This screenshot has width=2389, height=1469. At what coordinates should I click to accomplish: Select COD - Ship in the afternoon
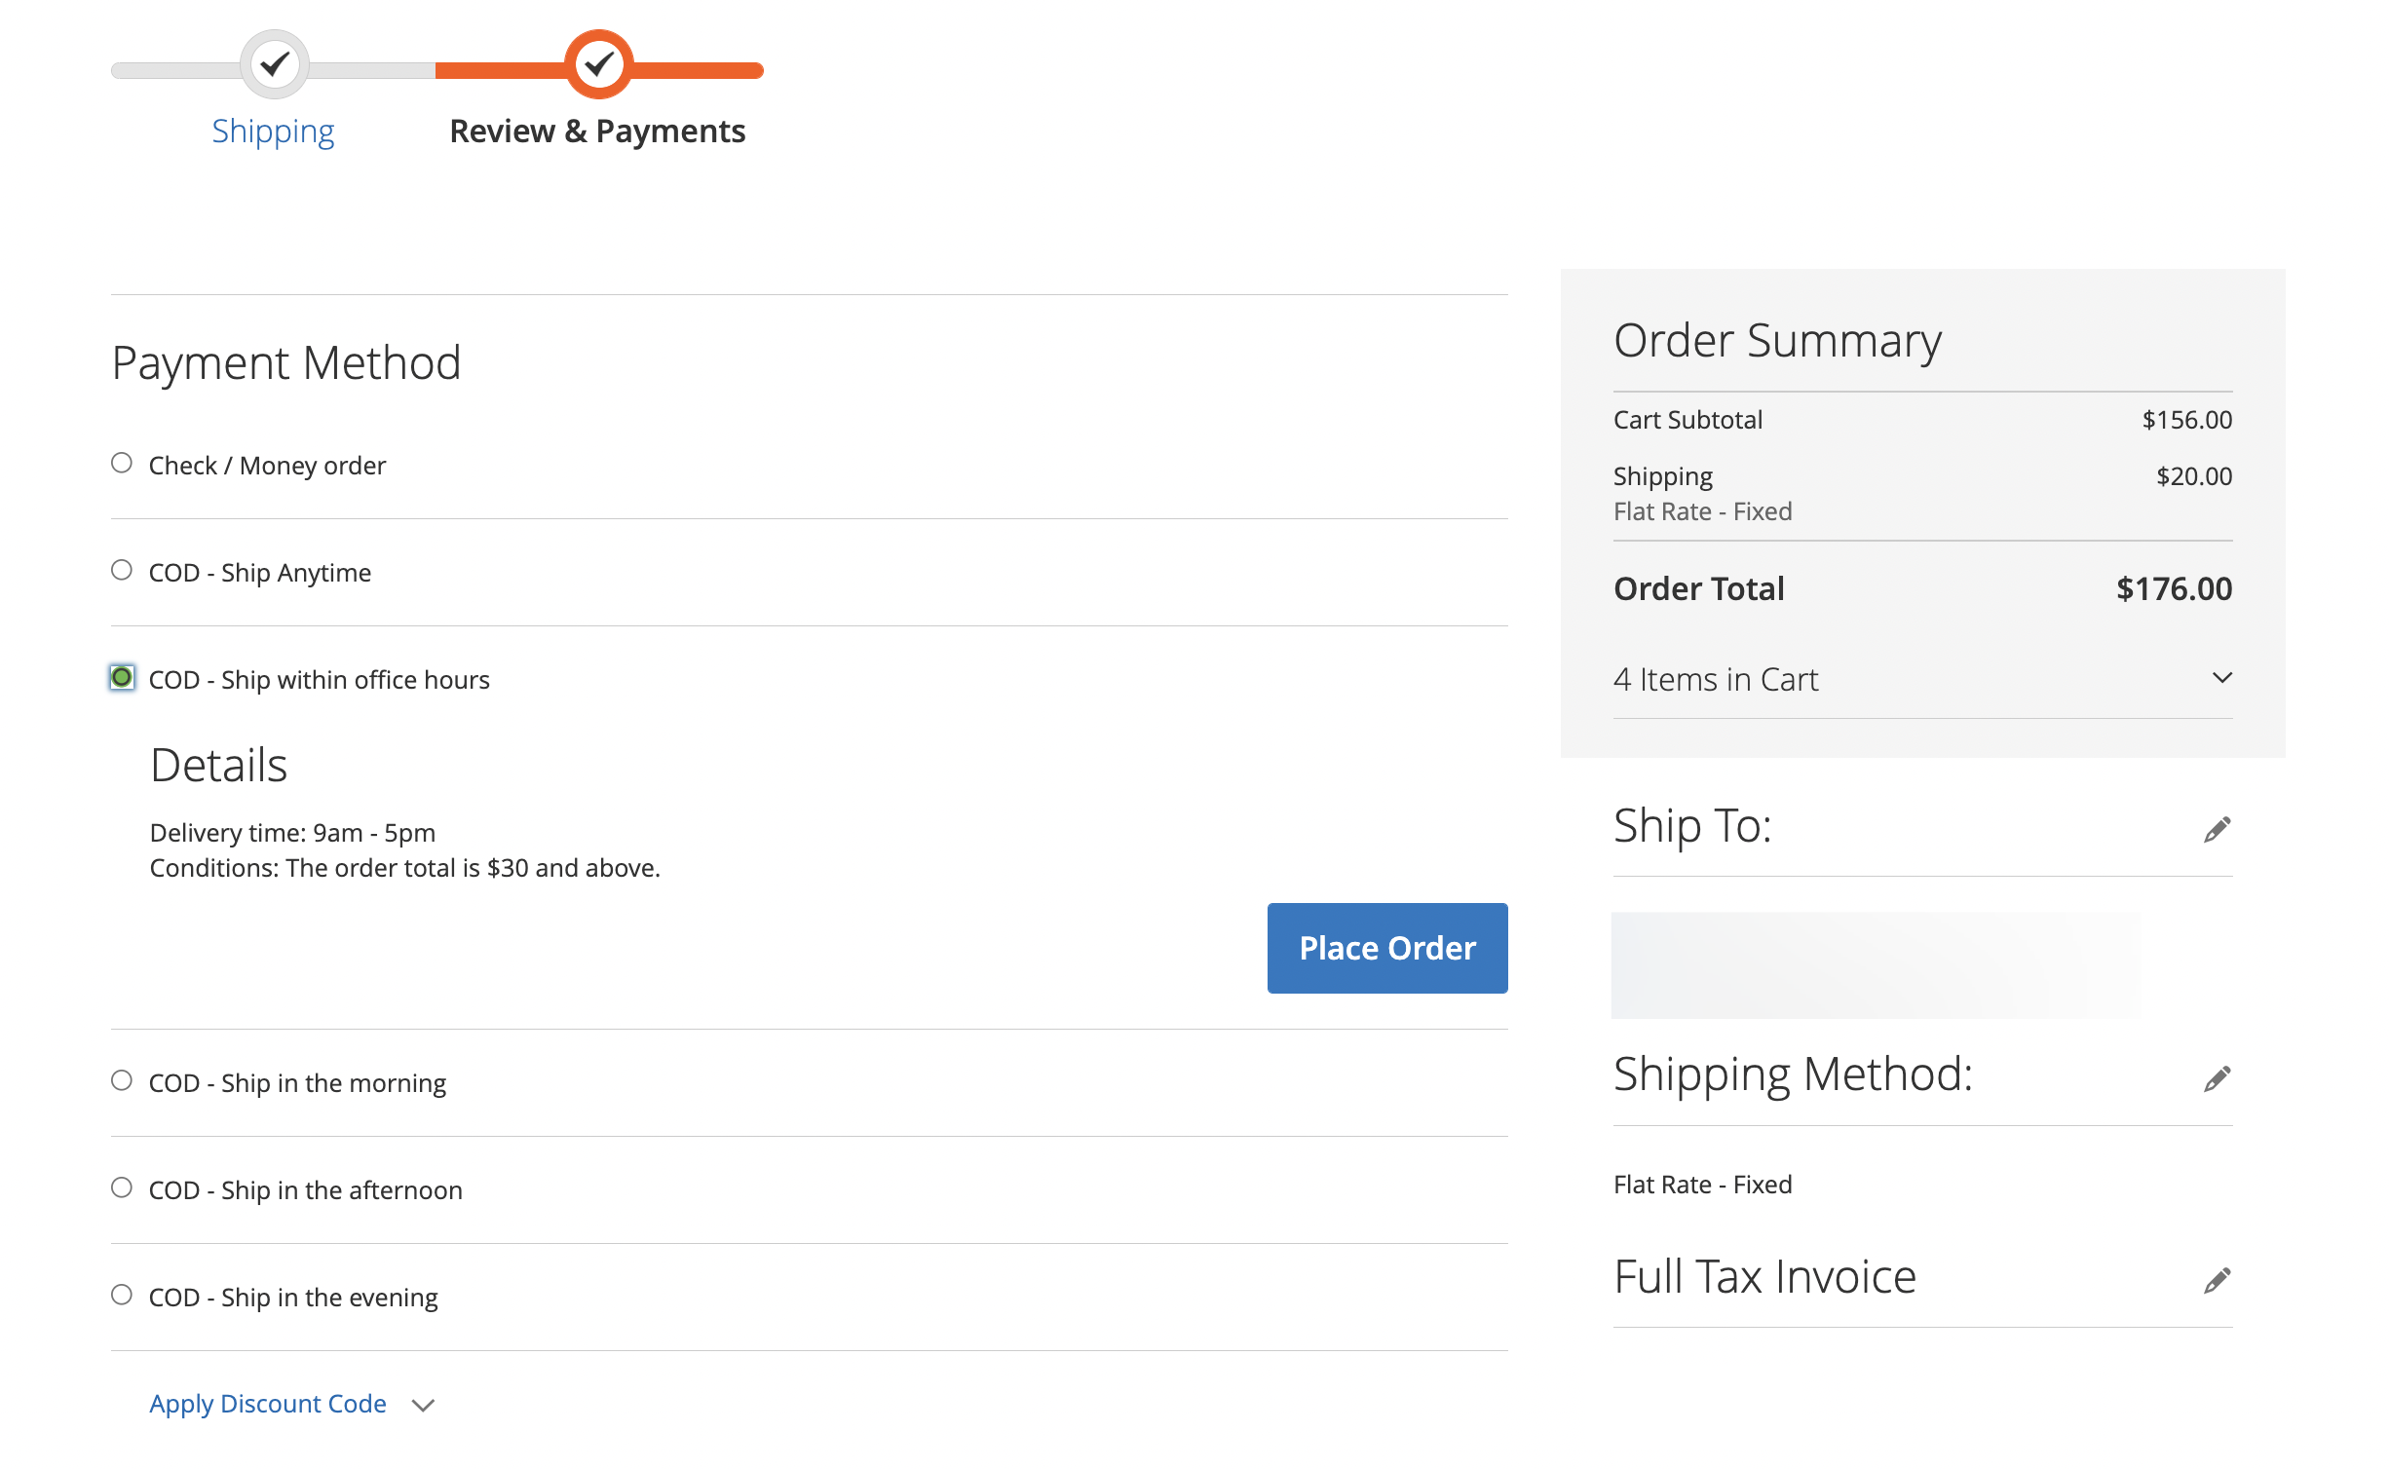[x=121, y=1186]
